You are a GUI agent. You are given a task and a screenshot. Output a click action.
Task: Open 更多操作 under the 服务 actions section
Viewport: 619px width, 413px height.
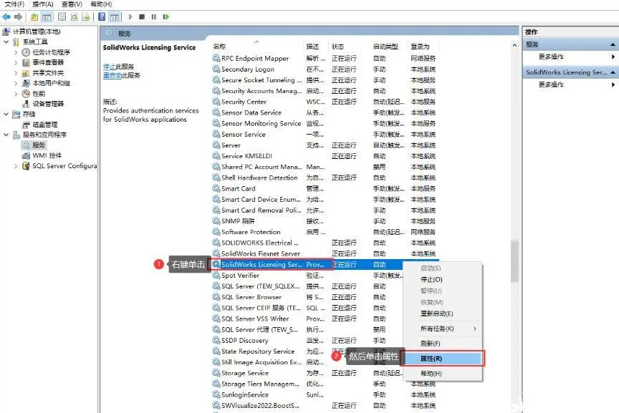coord(551,57)
